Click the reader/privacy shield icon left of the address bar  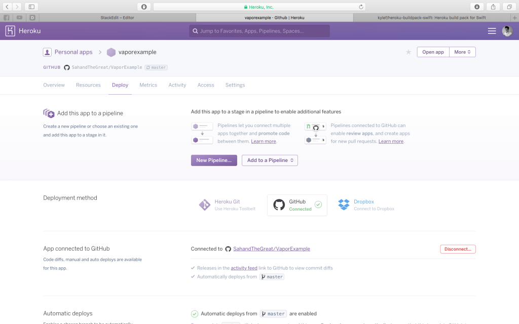point(144,7)
